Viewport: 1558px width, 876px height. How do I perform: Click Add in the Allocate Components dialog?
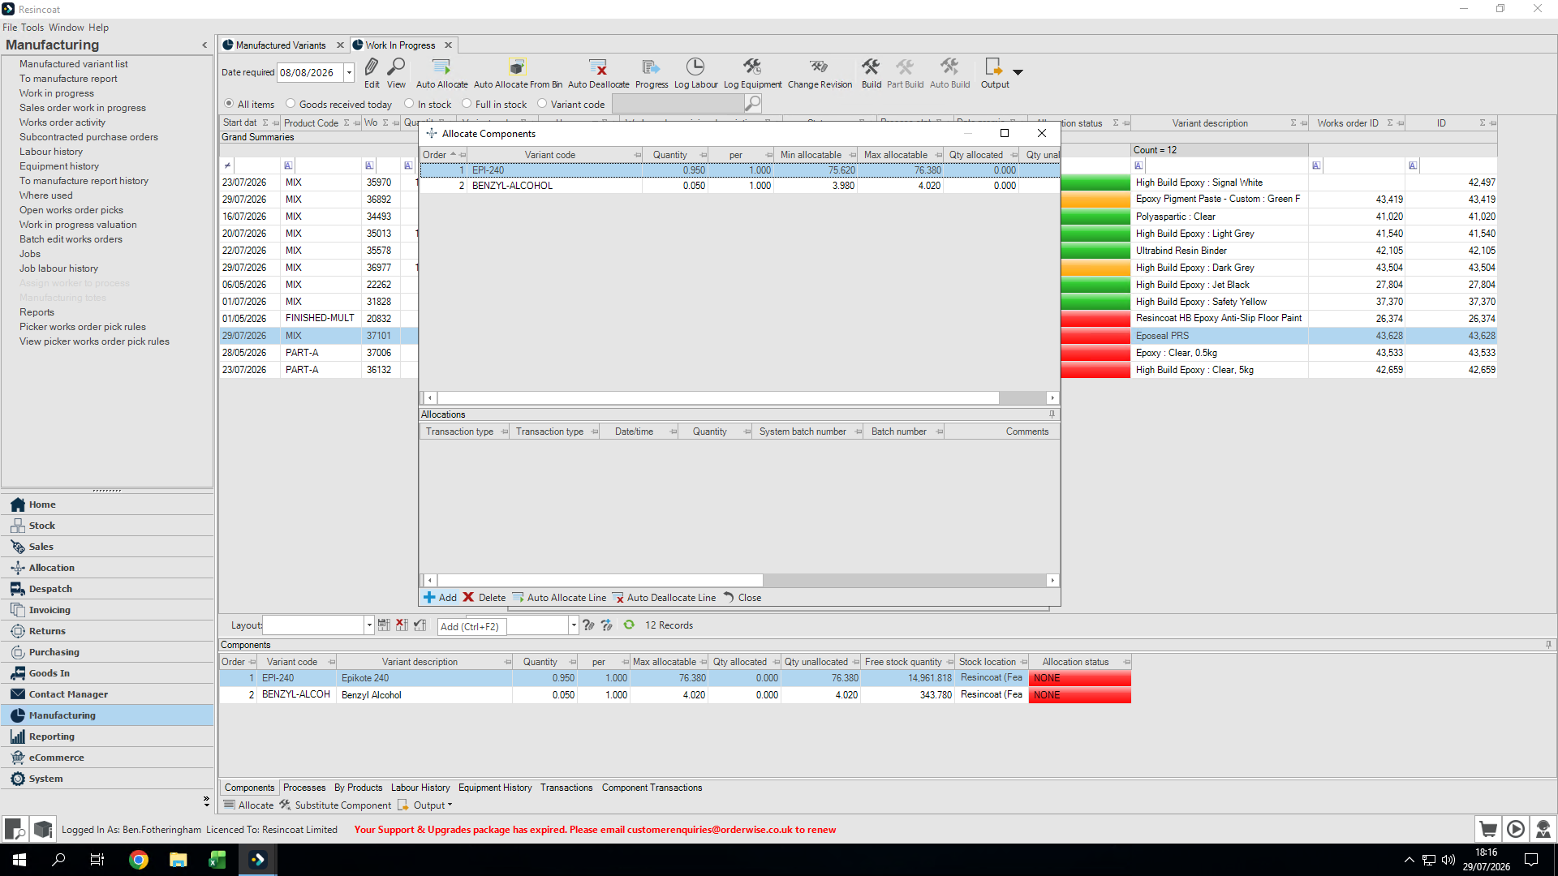click(440, 598)
